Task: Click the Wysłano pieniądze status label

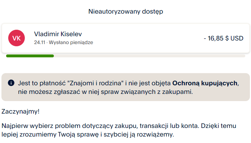Action: 71,43
